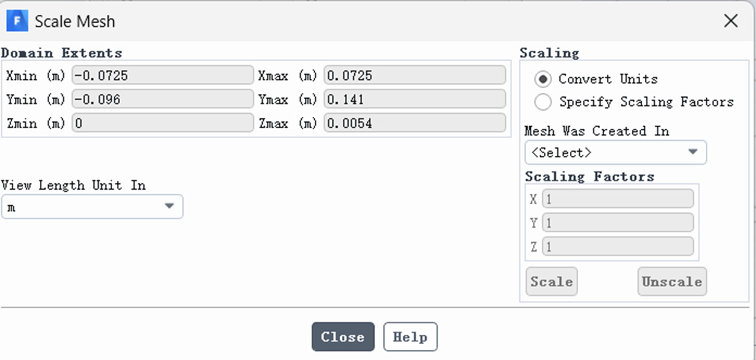756x360 pixels.
Task: Select Specify Scaling Factors radio option
Action: [543, 102]
